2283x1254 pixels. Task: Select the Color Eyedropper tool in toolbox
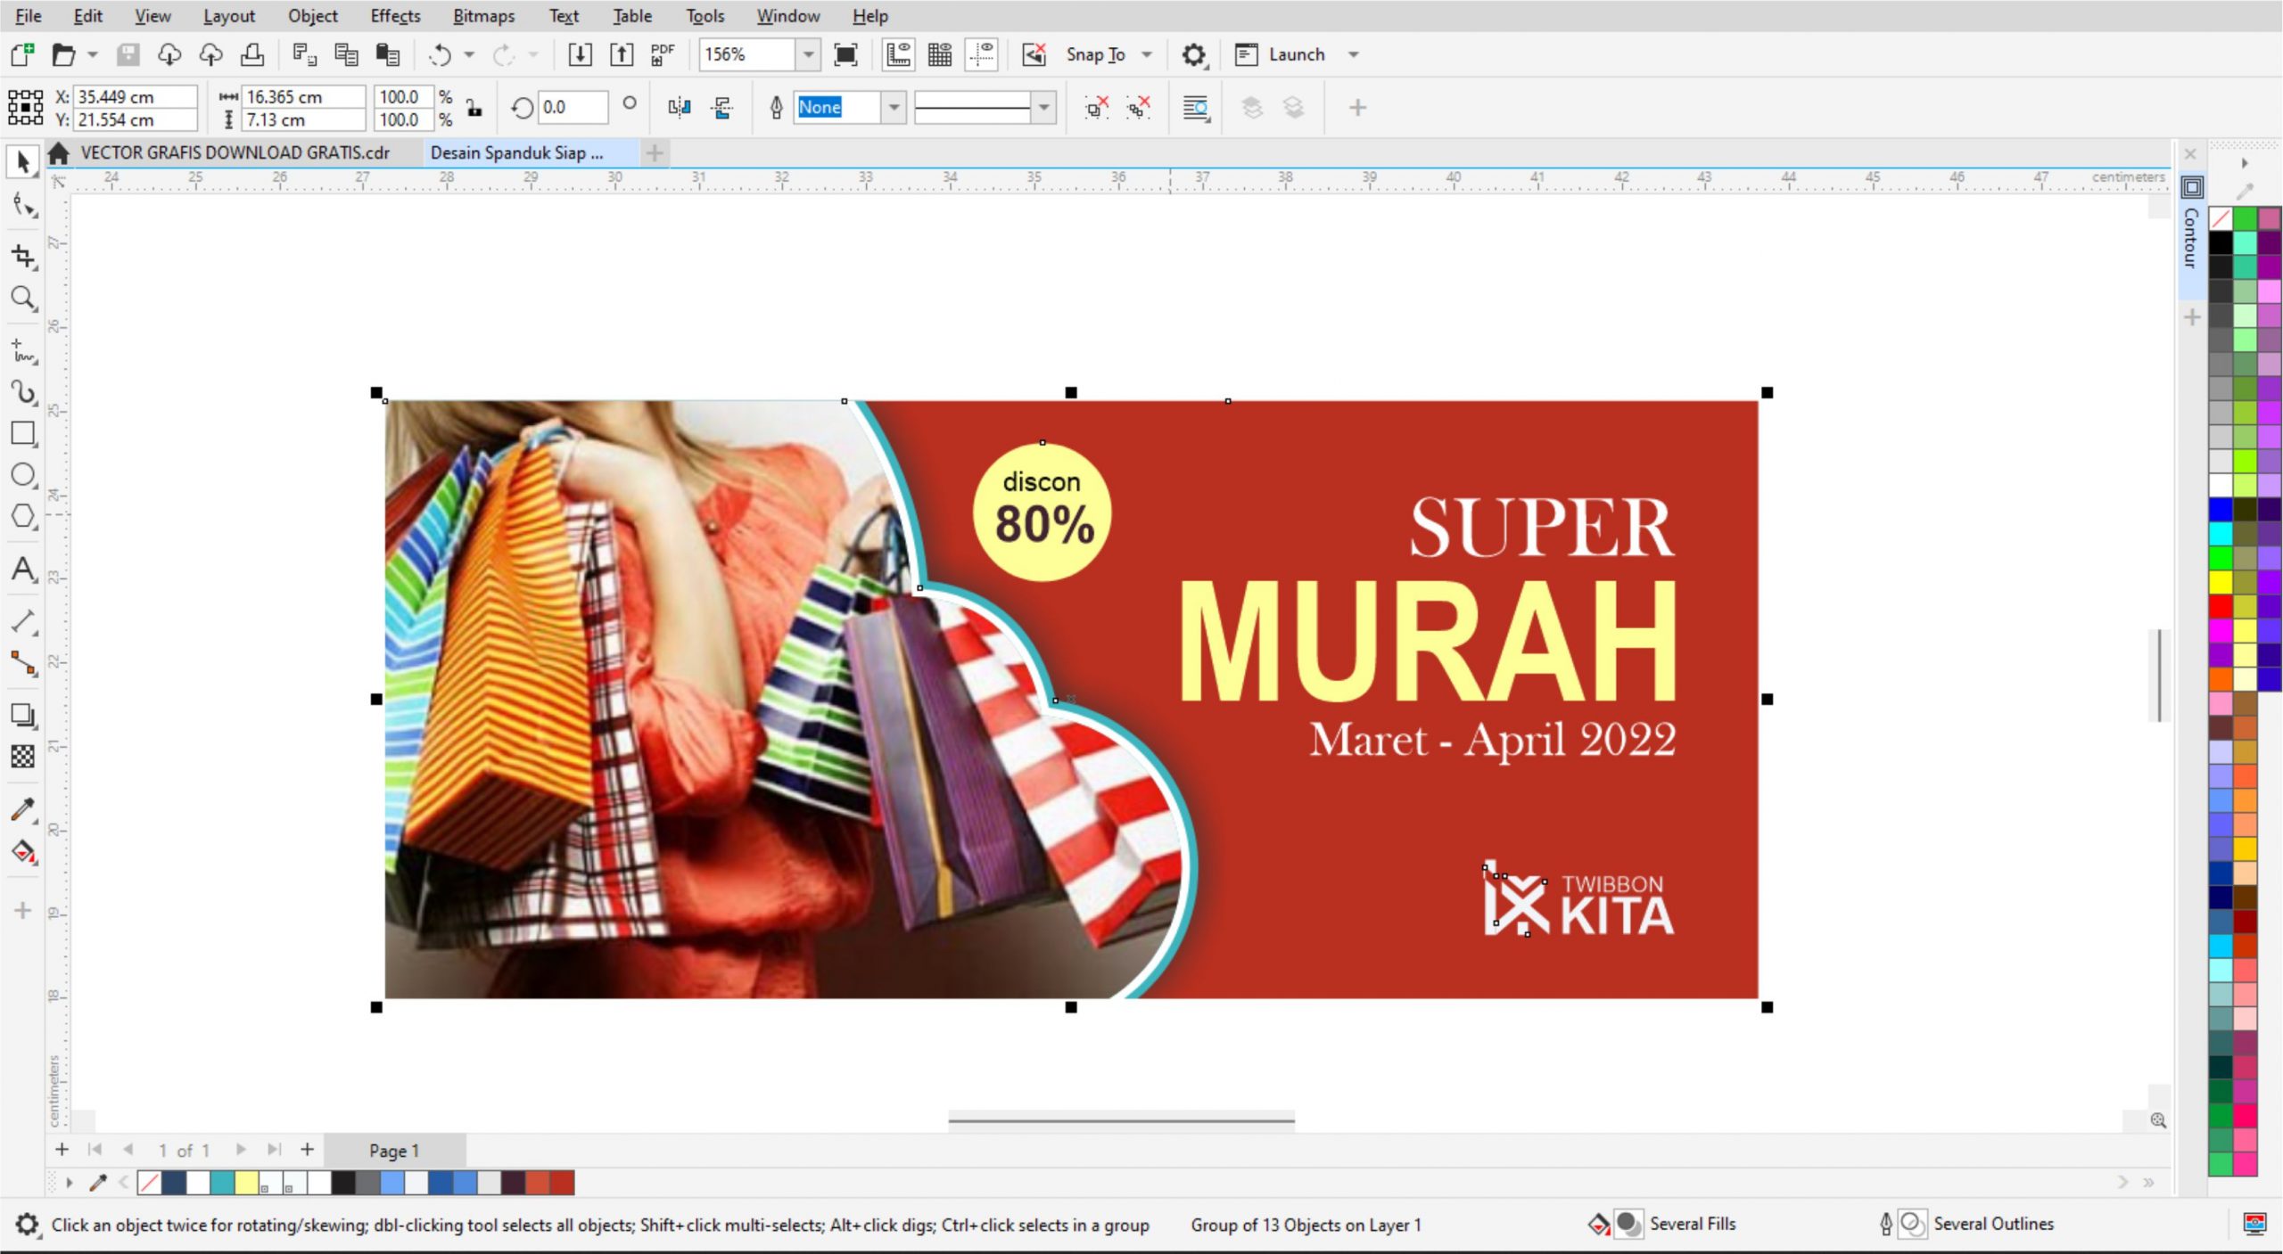pos(23,809)
